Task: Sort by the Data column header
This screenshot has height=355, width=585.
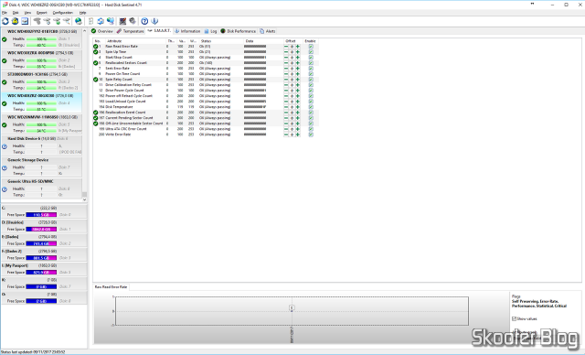Action: coord(263,41)
